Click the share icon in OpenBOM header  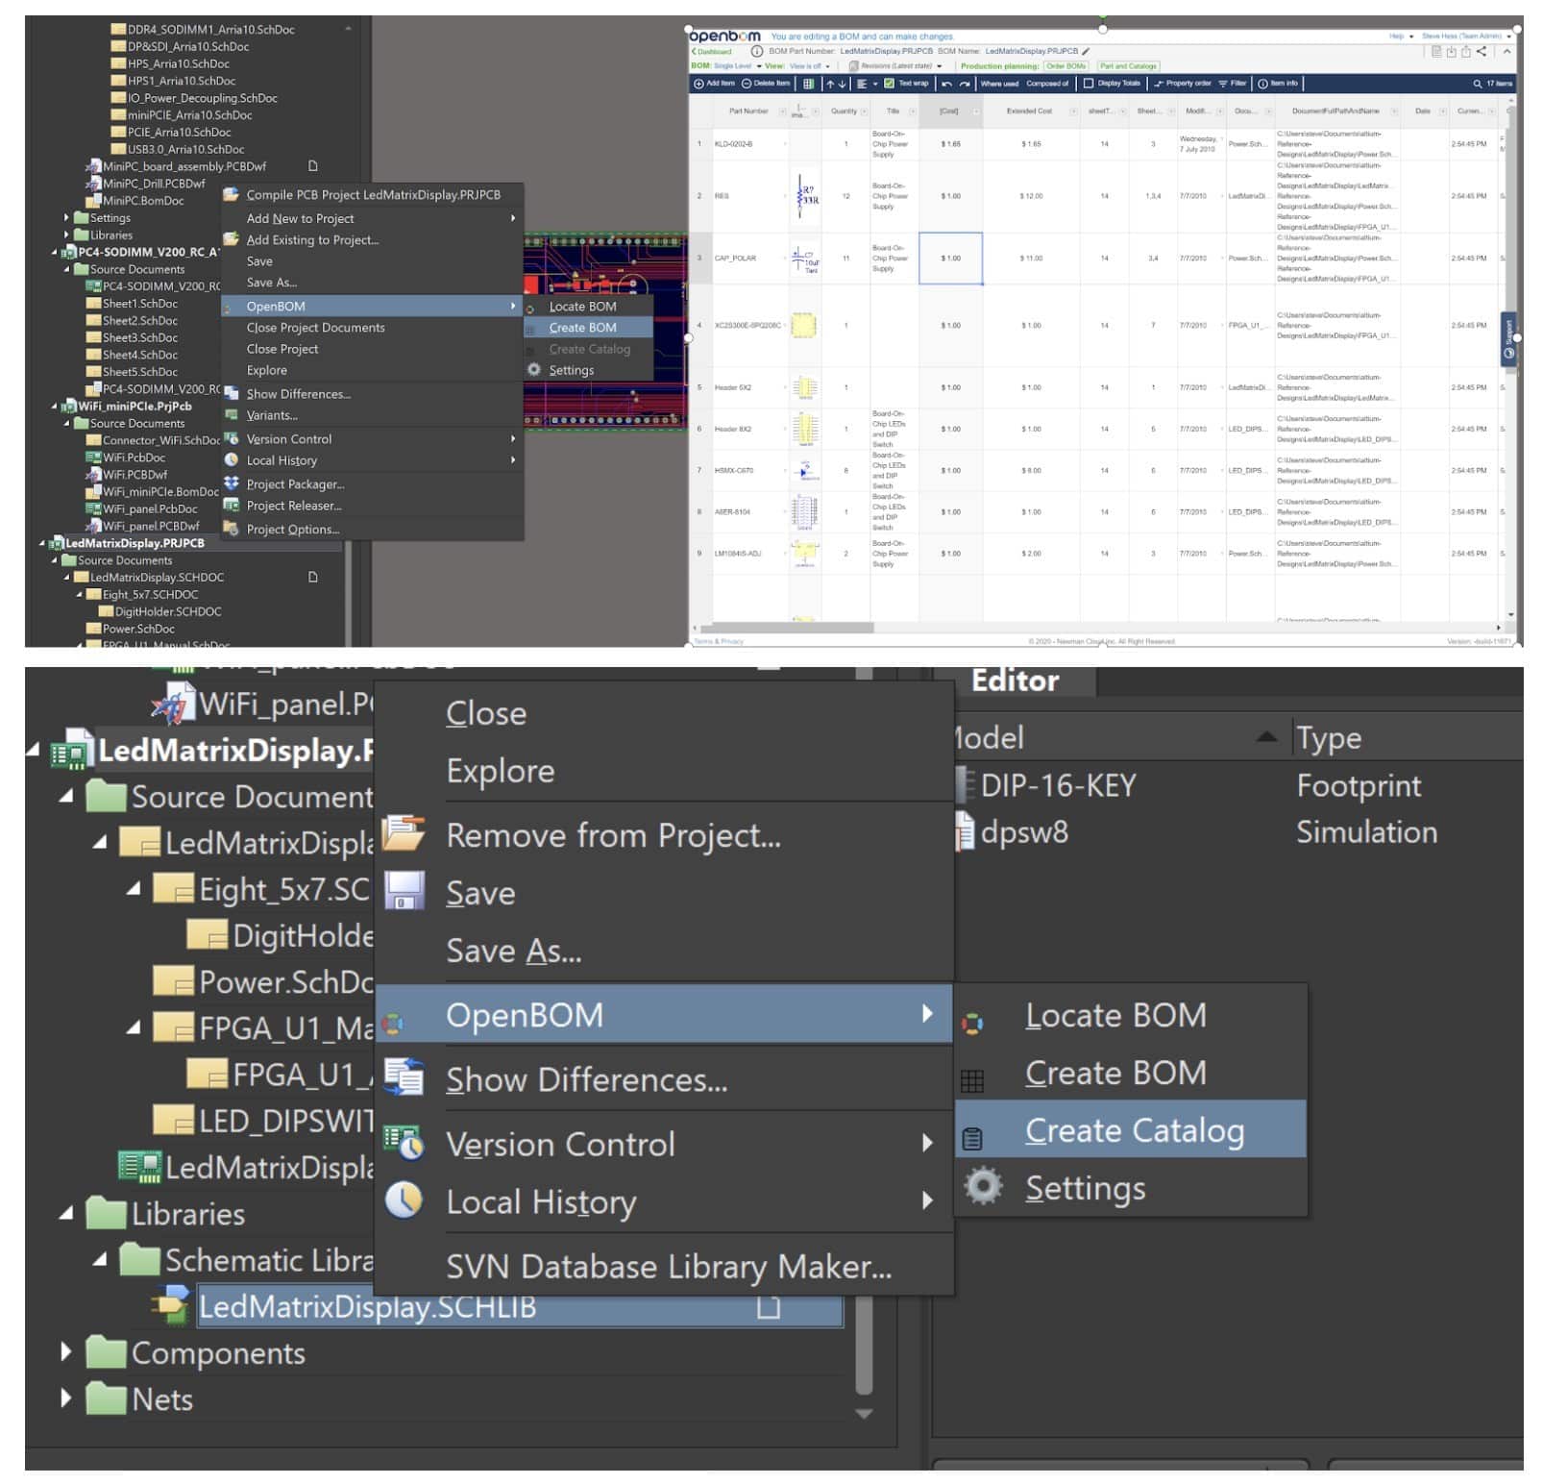click(x=1481, y=52)
